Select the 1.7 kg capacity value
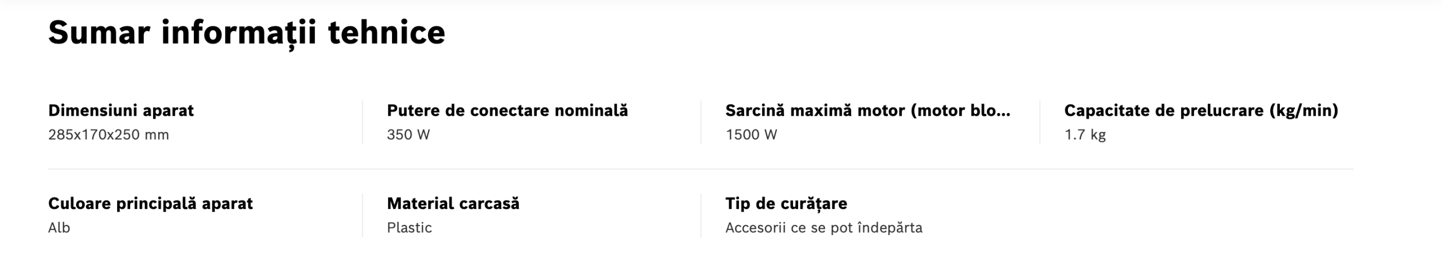 click(1085, 135)
